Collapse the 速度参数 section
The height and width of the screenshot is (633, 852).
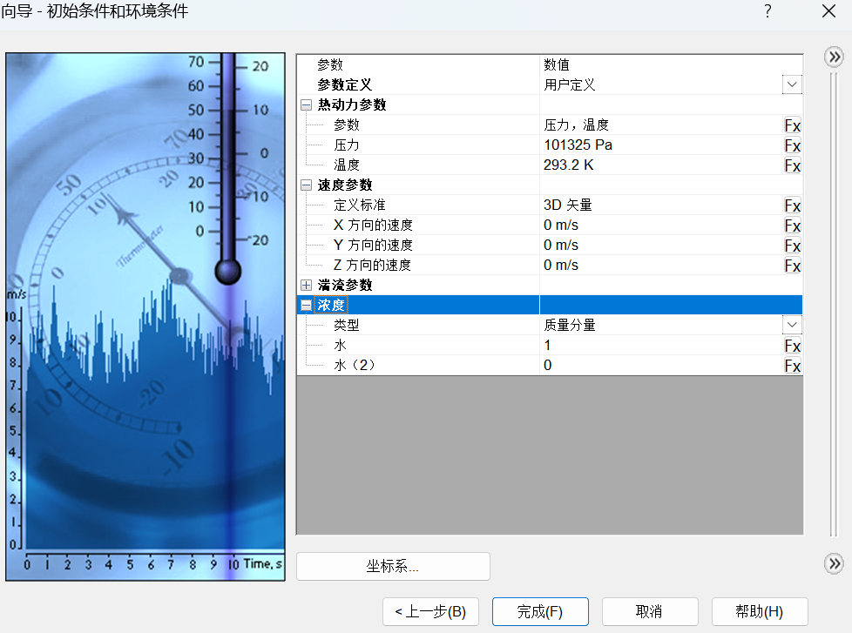coord(306,185)
